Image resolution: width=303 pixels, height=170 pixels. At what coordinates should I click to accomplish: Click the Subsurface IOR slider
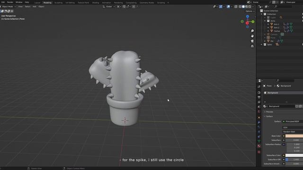(294, 160)
